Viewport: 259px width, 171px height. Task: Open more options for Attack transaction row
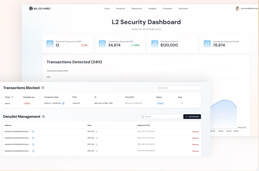[x=198, y=103]
